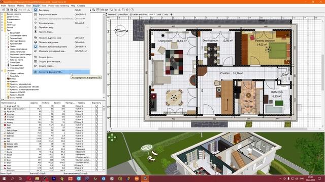Open Task View on the taskbar
The width and height of the screenshot is (325, 182).
[20, 178]
